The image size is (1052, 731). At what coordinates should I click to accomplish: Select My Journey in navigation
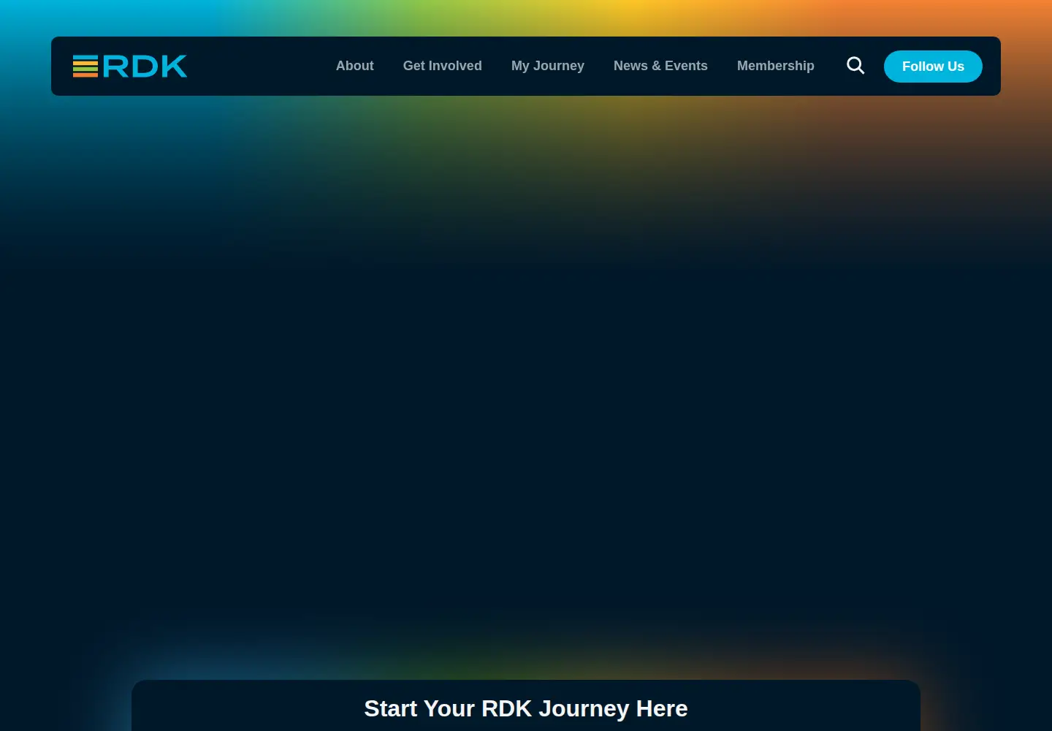[x=548, y=66]
